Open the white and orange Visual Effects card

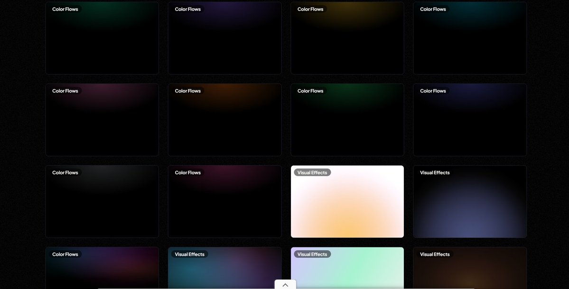347,202
